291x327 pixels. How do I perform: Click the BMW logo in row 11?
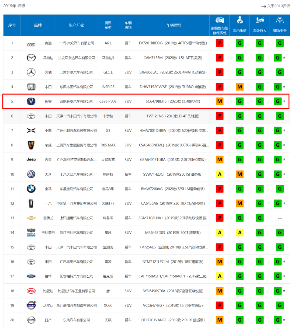click(31, 189)
